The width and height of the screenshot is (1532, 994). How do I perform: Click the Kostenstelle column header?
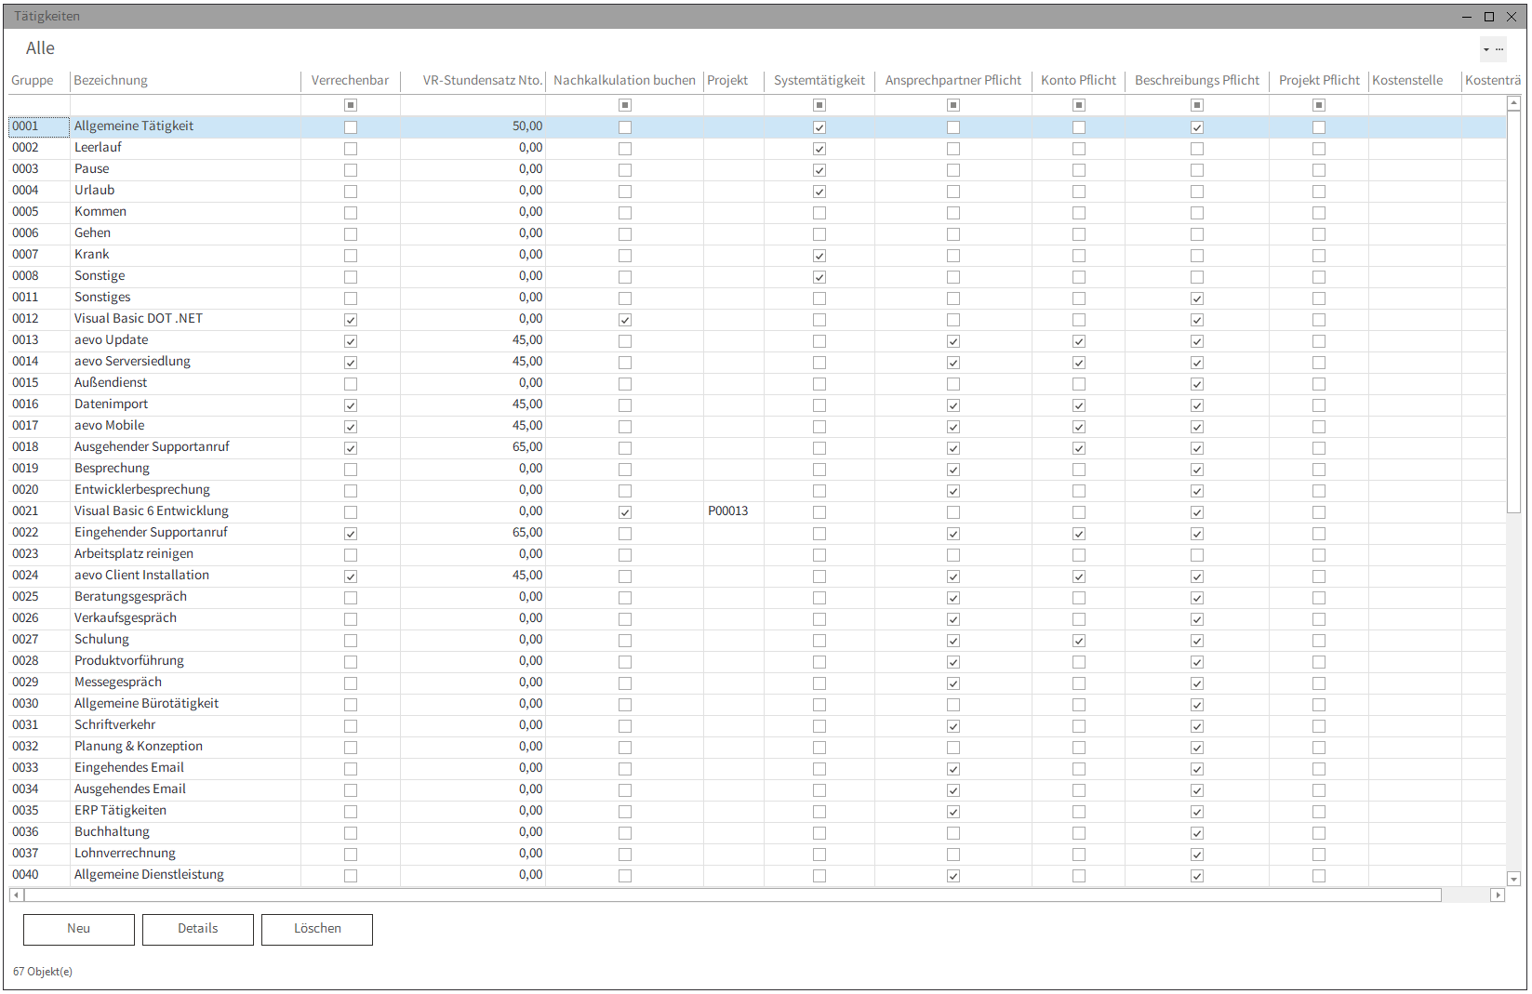tap(1415, 81)
